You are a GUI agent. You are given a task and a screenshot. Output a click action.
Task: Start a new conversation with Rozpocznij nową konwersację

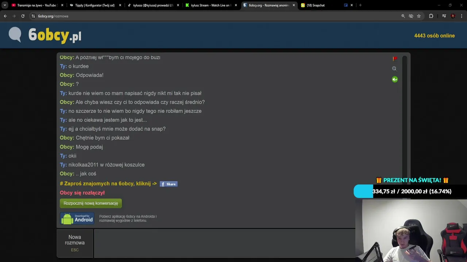pyautogui.click(x=91, y=203)
